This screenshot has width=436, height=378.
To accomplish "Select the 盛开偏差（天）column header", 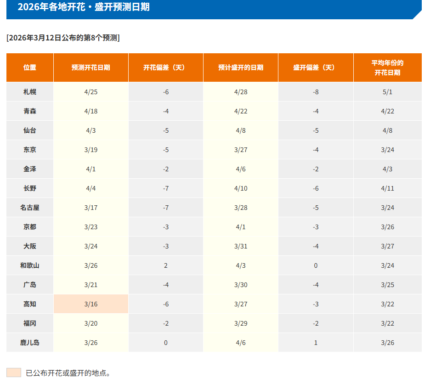I will [x=316, y=68].
